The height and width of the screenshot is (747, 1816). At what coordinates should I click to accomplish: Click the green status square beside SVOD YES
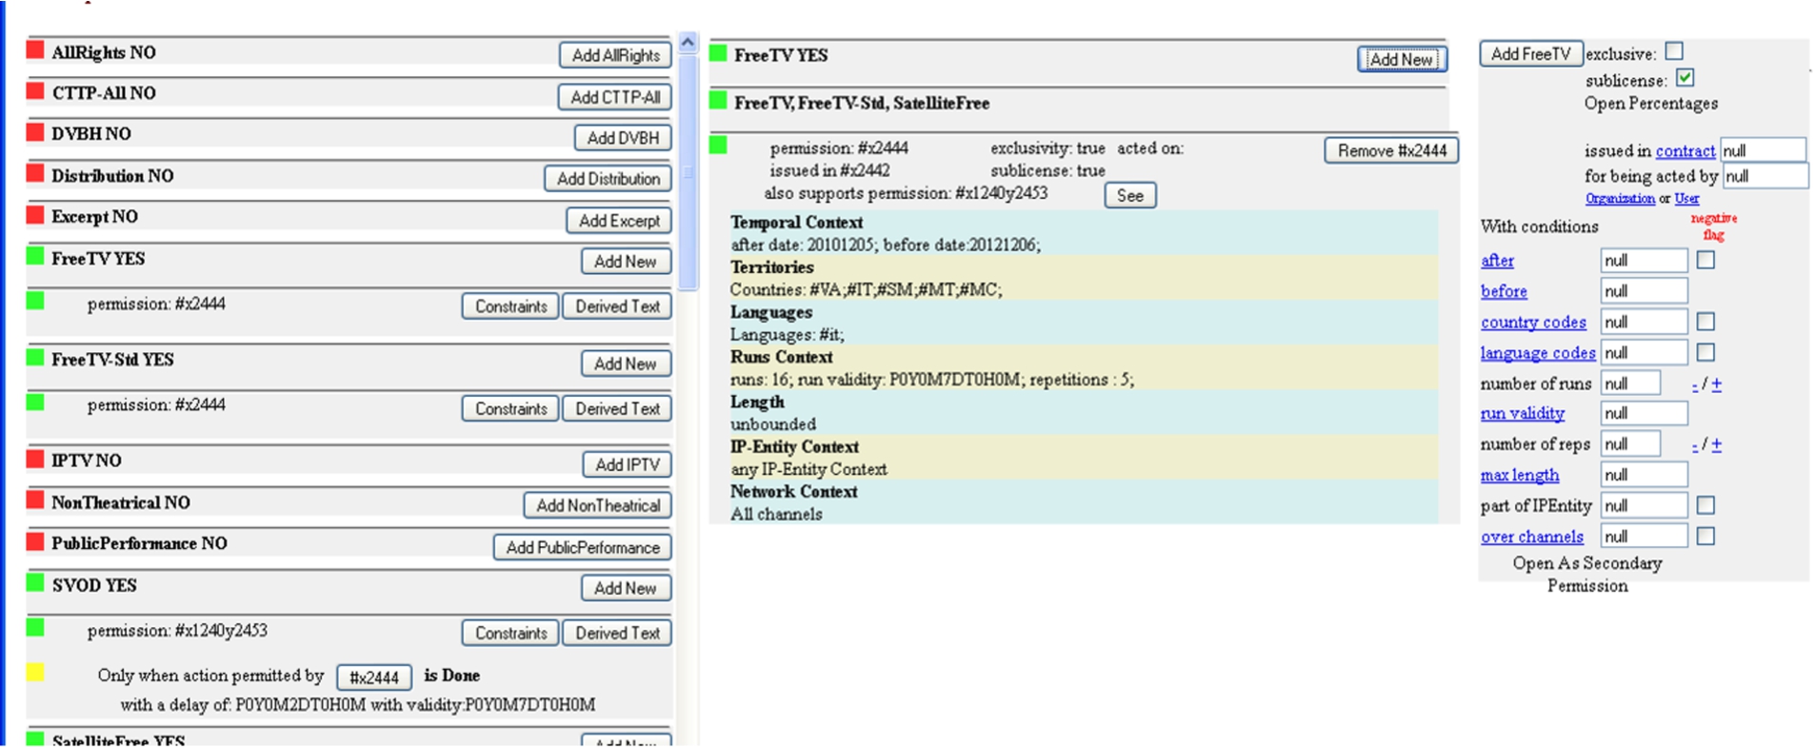pyautogui.click(x=35, y=582)
